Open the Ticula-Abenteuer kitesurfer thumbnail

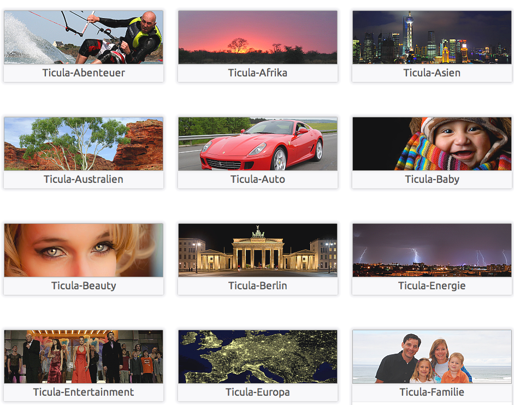[x=84, y=37]
